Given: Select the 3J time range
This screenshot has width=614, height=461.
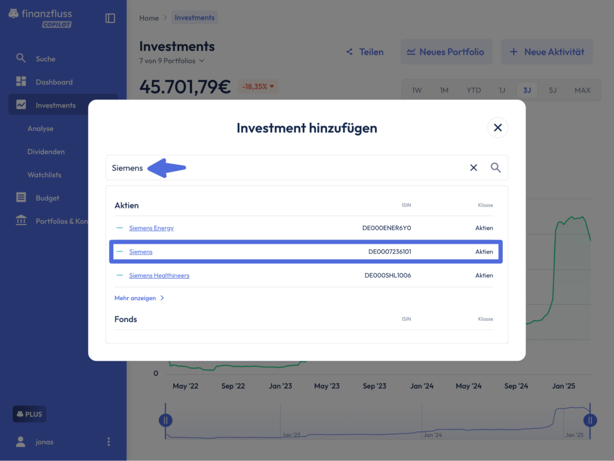Looking at the screenshot, I should tap(527, 90).
